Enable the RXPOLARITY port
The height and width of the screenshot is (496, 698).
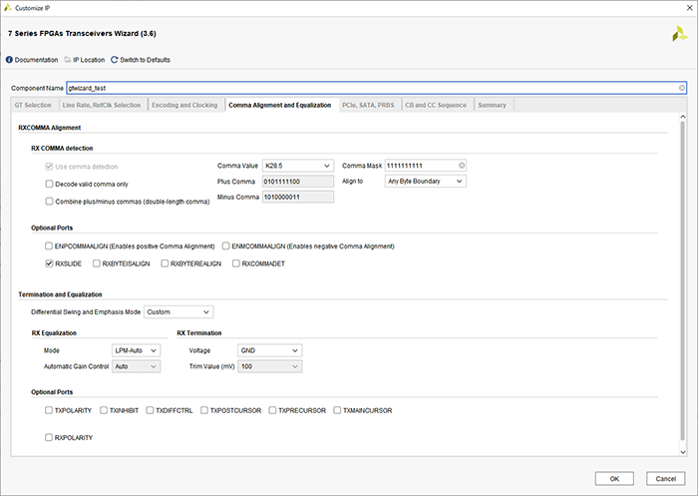pos(49,437)
